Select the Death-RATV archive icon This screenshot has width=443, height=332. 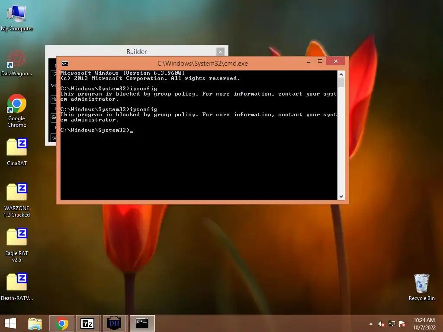(x=17, y=287)
